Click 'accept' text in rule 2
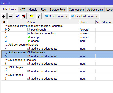This screenshot has width=113, height=93. pos(35,37)
